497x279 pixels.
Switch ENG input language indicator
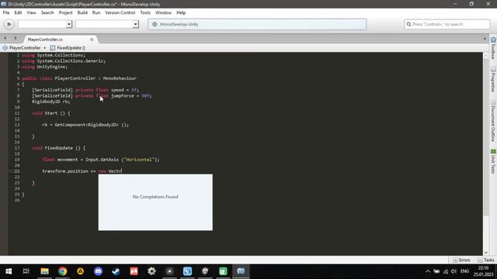tap(464, 271)
